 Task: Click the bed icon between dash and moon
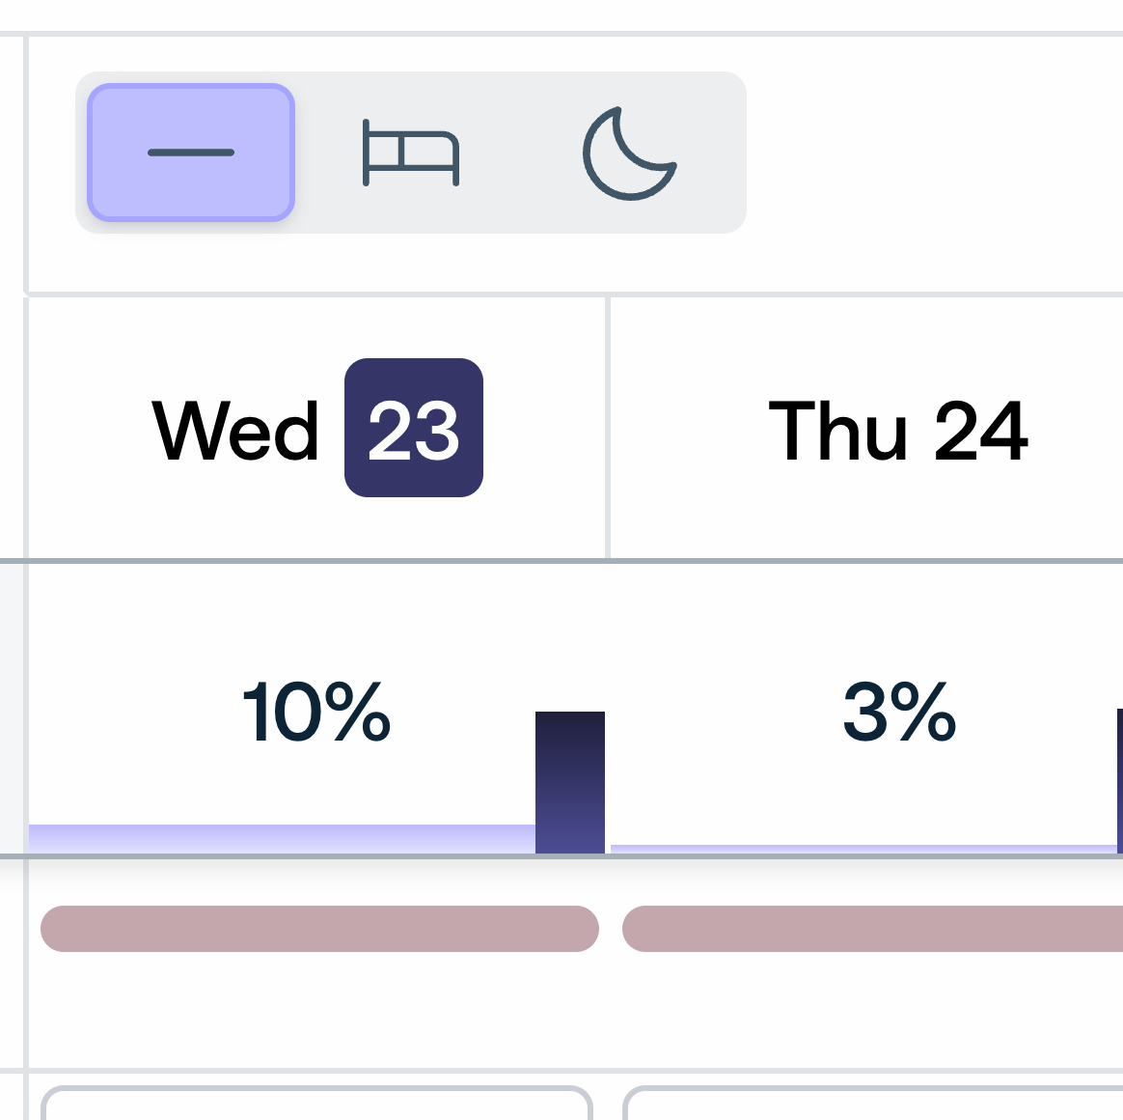409,152
